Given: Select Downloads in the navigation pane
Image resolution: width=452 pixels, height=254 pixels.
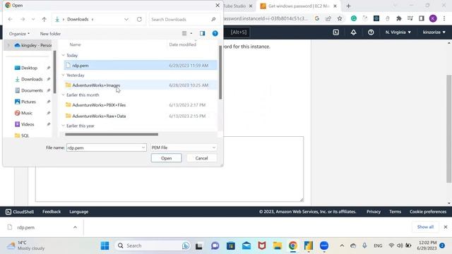Looking at the screenshot, I should click(32, 79).
